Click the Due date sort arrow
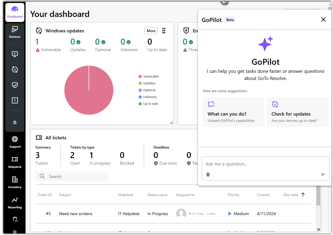333x235 pixels. 303,195
